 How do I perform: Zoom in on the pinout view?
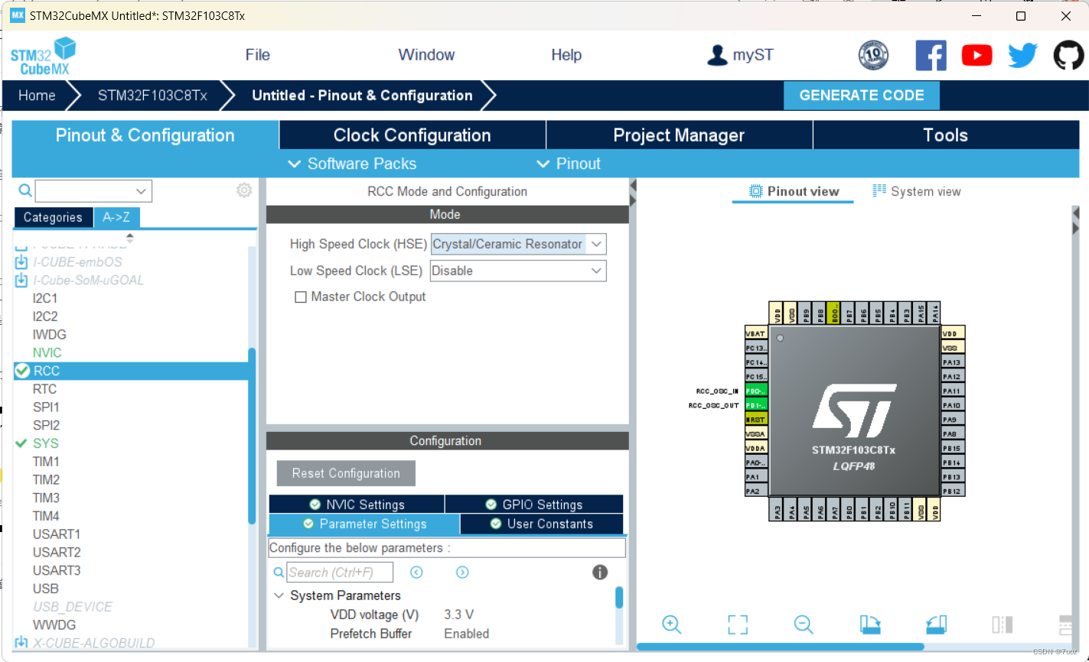tap(671, 625)
